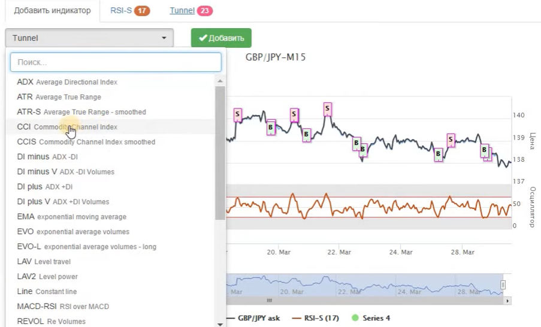
Task: Choose LAV Level travel
Action: 110,262
